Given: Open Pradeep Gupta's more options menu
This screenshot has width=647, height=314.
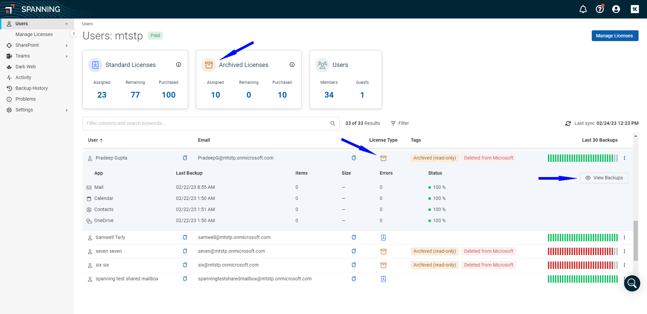Looking at the screenshot, I should 624,158.
